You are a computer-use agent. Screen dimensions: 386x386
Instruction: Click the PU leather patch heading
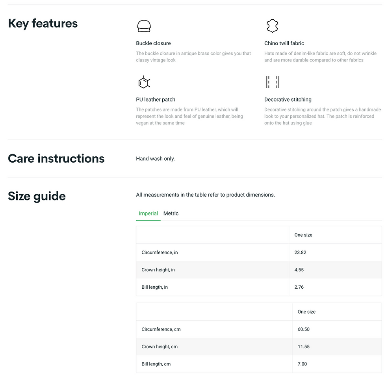pyautogui.click(x=156, y=99)
